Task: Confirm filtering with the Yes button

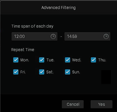Action: pyautogui.click(x=102, y=104)
